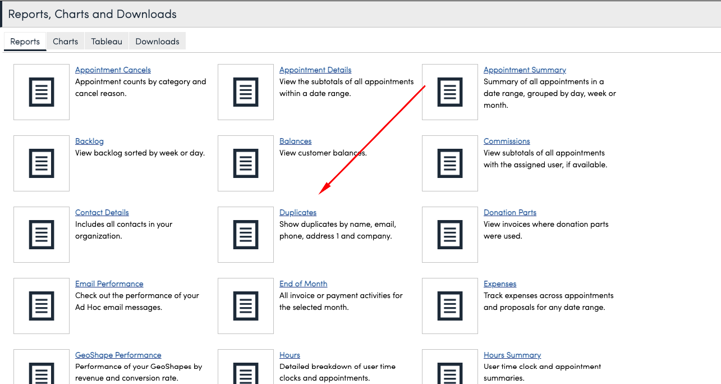Click the Appointment Cancels report icon
721x384 pixels.
(42, 92)
